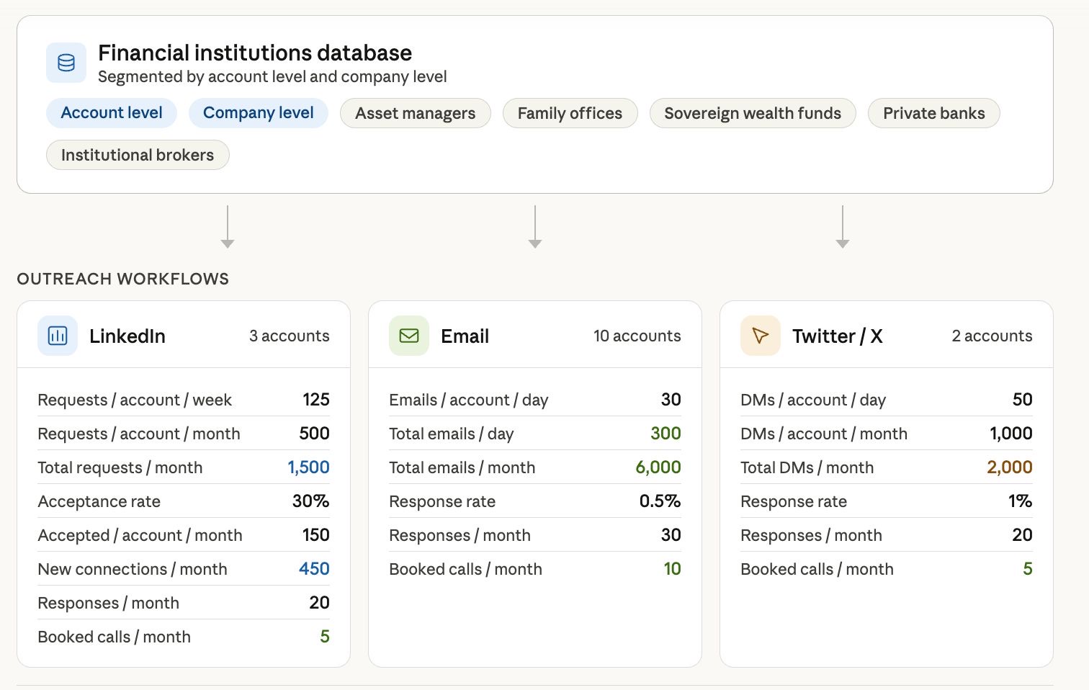This screenshot has width=1089, height=690.
Task: Click 'Total DMs / month' row label
Action: click(807, 467)
